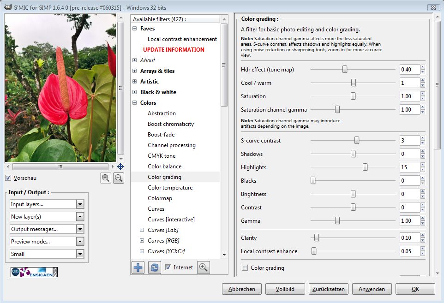Screen dimensions: 444x303
Task: Open the Output messages dropdown
Action: click(x=47, y=229)
